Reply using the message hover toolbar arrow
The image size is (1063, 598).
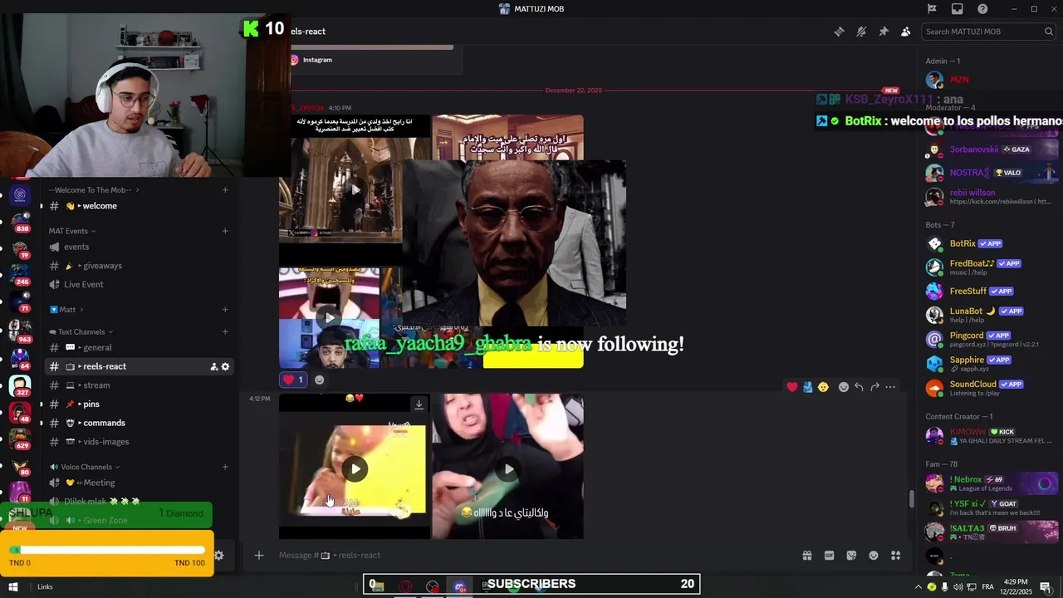coord(859,387)
